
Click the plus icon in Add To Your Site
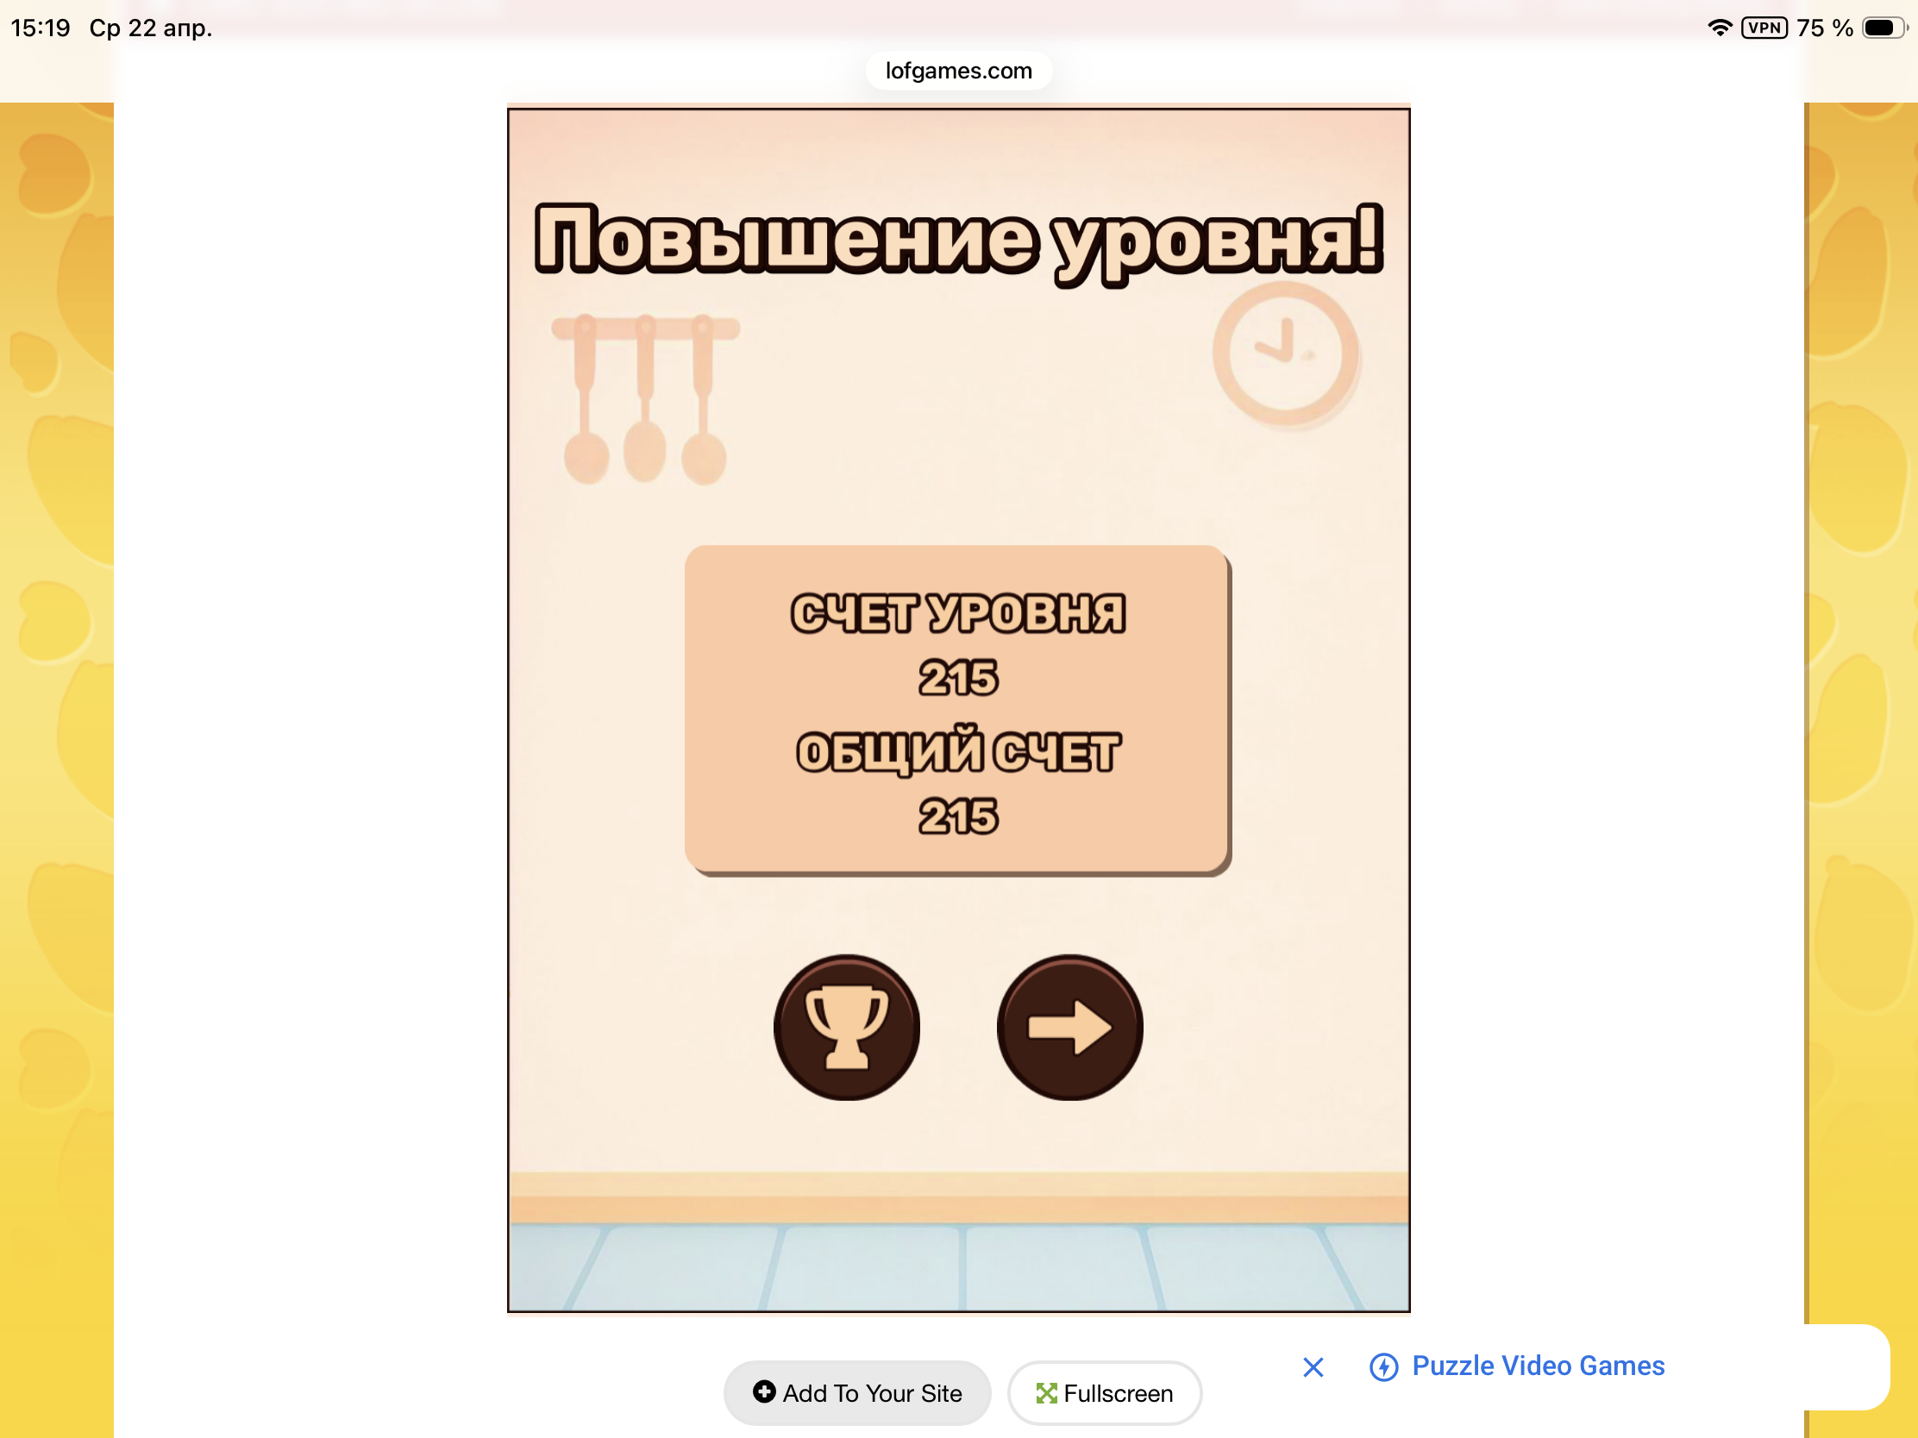click(764, 1391)
